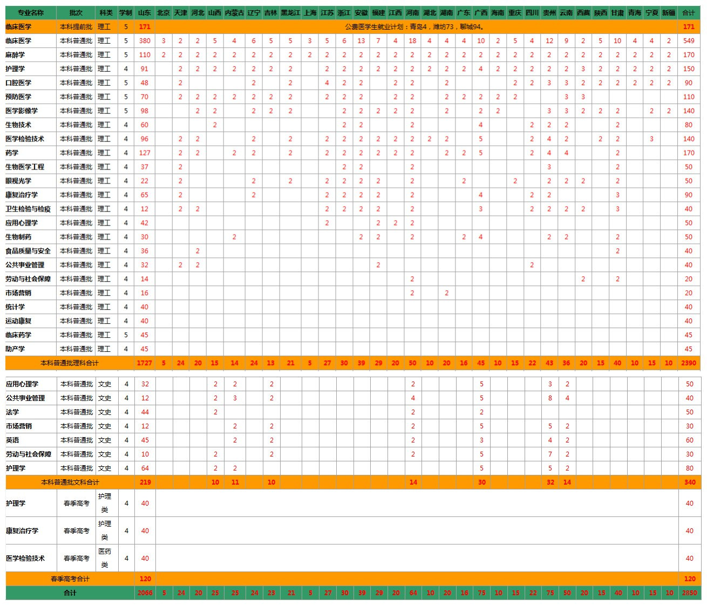The image size is (707, 606).
Task: Click the 新疆 province header
Action: coord(669,12)
